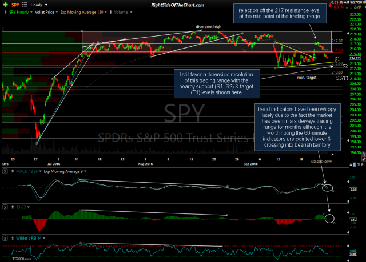Click the reorder arrows icon in the MACD pane
The height and width of the screenshot is (262, 366).
click(13, 171)
